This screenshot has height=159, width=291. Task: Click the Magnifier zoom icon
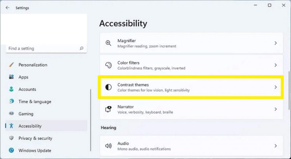coord(108,43)
